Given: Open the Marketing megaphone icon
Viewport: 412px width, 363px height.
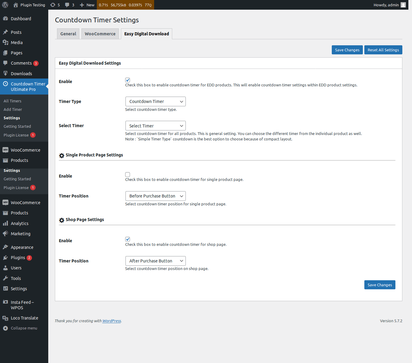Looking at the screenshot, I should pos(5,233).
